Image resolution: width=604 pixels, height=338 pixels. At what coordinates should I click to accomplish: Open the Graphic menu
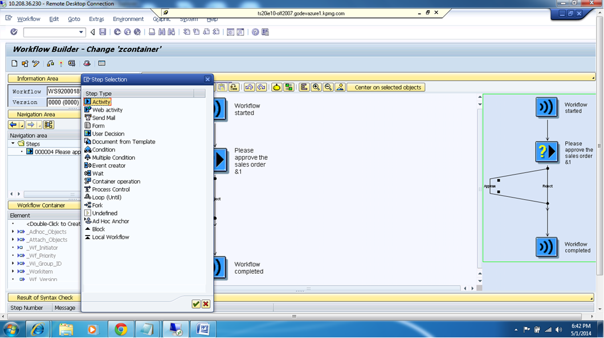[x=161, y=19]
